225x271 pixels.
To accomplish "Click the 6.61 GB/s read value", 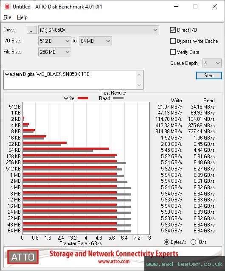I will coord(204,181).
